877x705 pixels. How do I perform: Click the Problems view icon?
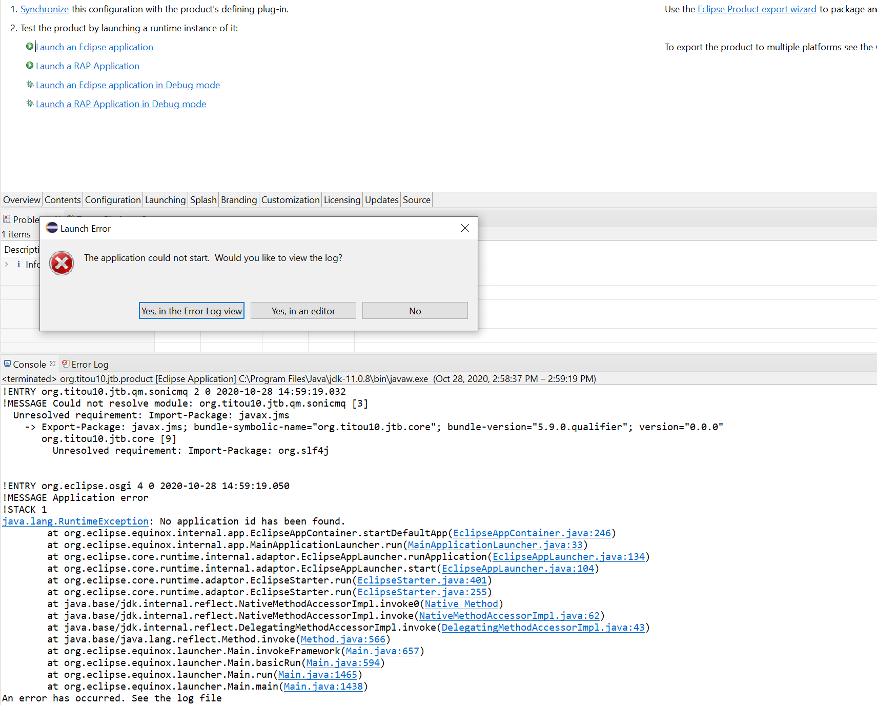tap(7, 219)
